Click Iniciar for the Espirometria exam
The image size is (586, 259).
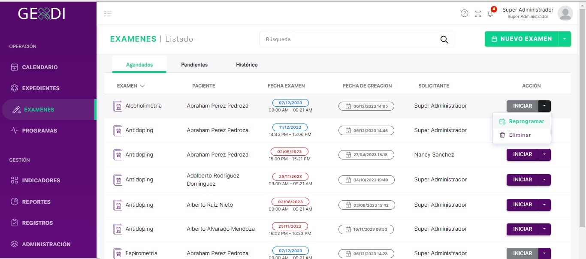(523, 253)
